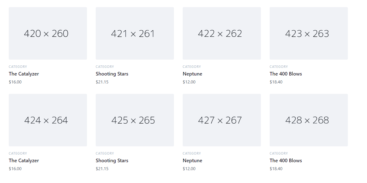Screen dimensions: 367x183
Task: Click Shooting Stars title under 421 × 261 image
Action: (x=112, y=74)
